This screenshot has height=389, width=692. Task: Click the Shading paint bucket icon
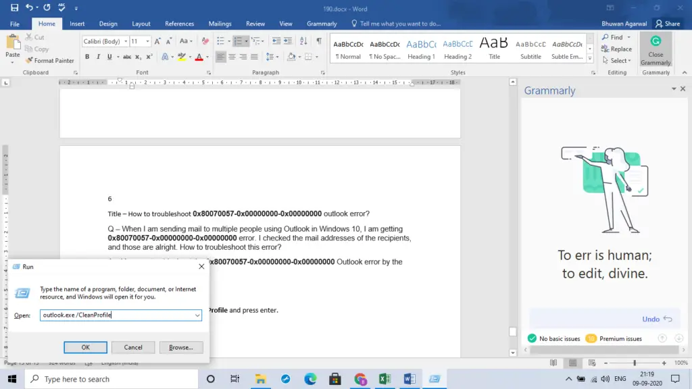[x=291, y=57]
